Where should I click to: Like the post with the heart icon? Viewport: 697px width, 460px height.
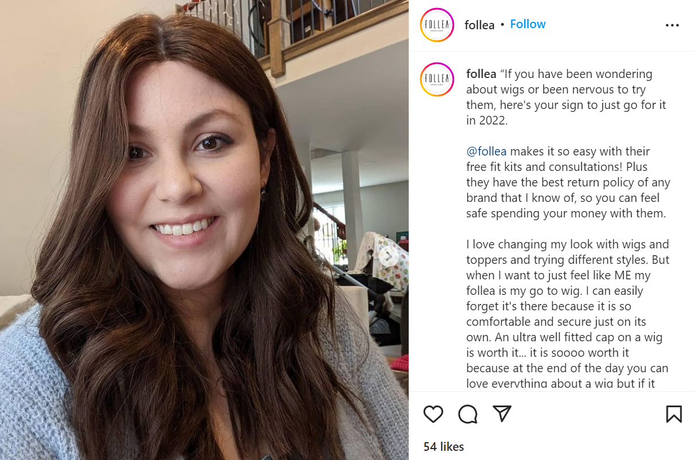tap(433, 414)
